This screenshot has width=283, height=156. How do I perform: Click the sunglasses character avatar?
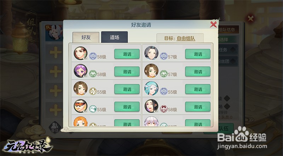click(x=81, y=106)
